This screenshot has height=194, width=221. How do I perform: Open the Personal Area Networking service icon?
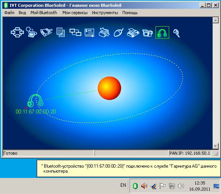(x=17, y=32)
